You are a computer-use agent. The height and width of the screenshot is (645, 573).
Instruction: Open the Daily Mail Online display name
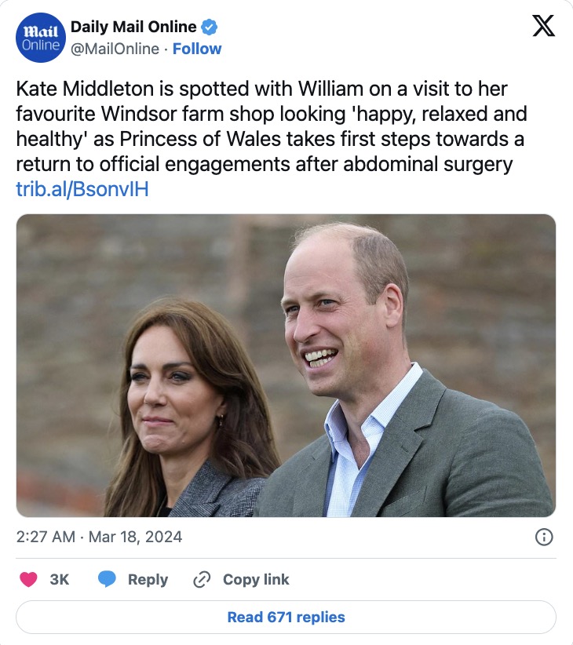click(133, 27)
